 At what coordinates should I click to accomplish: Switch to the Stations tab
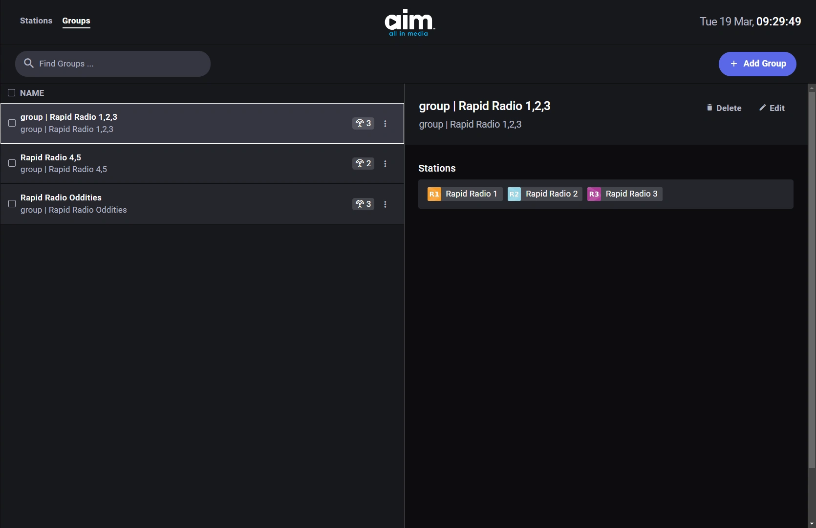(36, 21)
